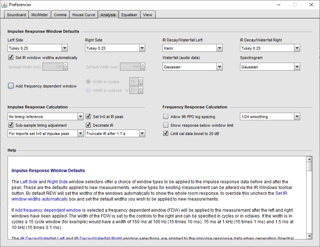Open the No timing reference dropdown
320x247 pixels.
click(x=45, y=117)
